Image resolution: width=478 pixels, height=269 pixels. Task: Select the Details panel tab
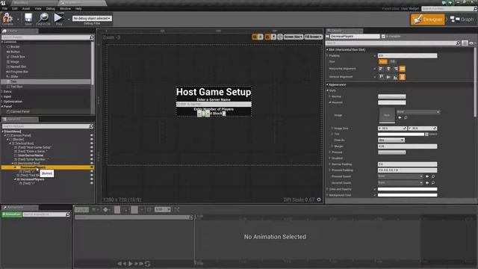(x=344, y=31)
